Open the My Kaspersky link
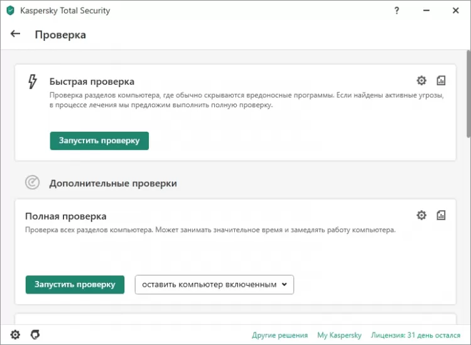 point(339,336)
